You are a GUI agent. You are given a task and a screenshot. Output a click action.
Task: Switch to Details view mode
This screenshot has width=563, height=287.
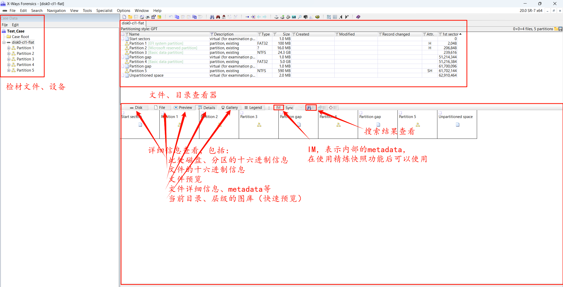(207, 108)
